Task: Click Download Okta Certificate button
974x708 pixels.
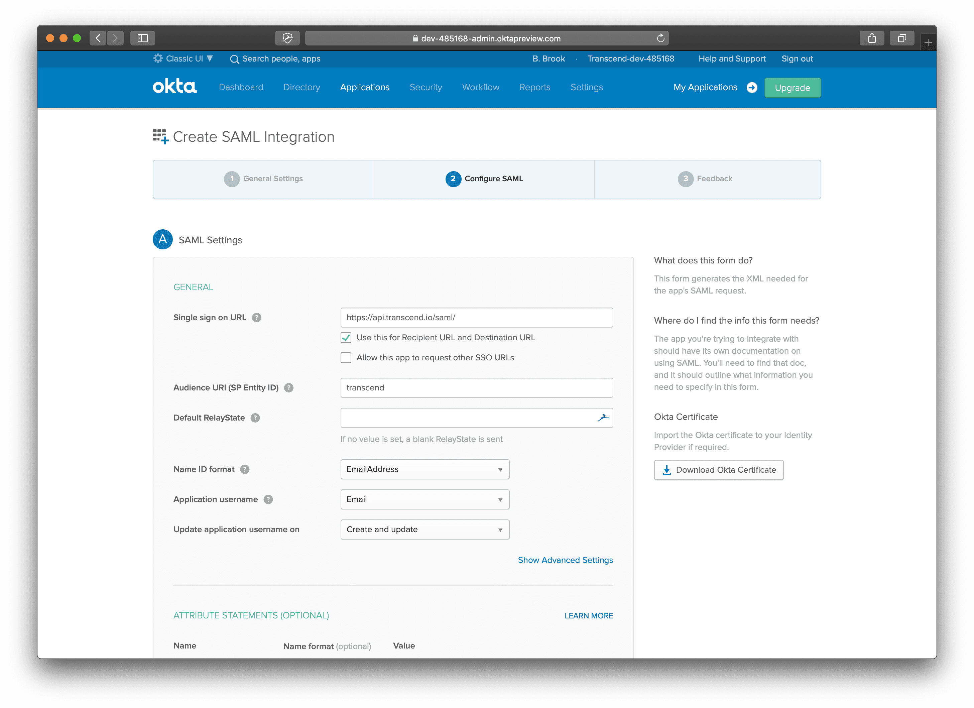Action: coord(719,470)
